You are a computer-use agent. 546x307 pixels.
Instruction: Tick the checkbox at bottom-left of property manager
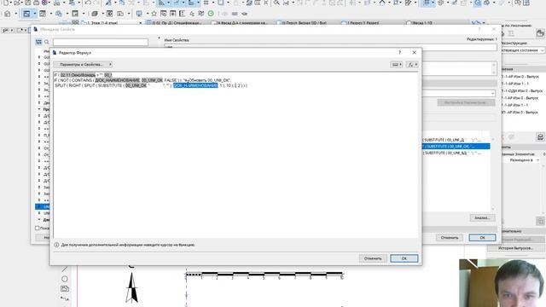click(38, 228)
